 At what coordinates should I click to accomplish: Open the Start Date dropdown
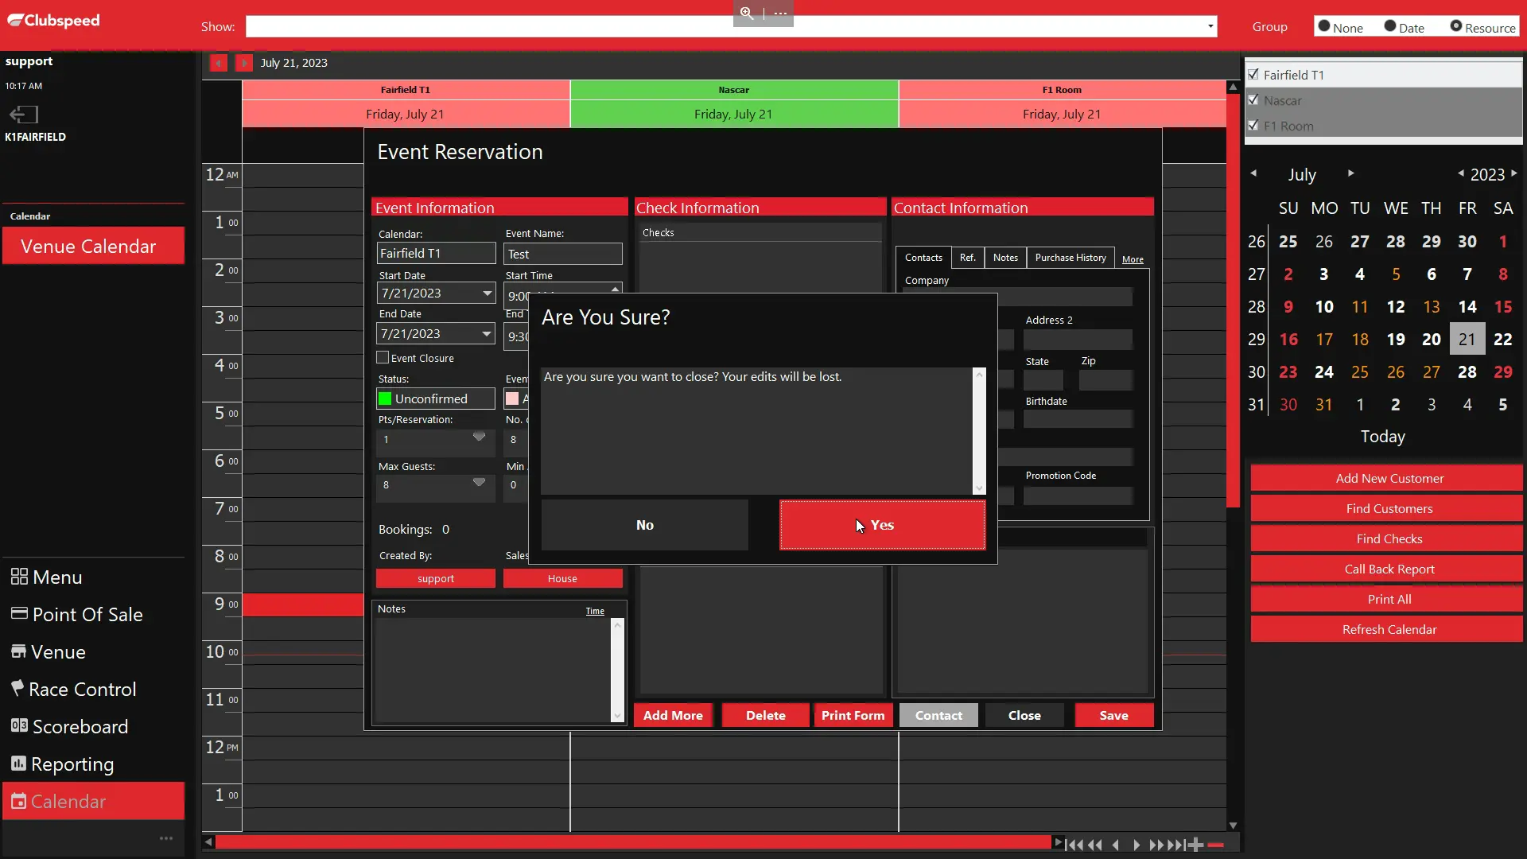(487, 293)
